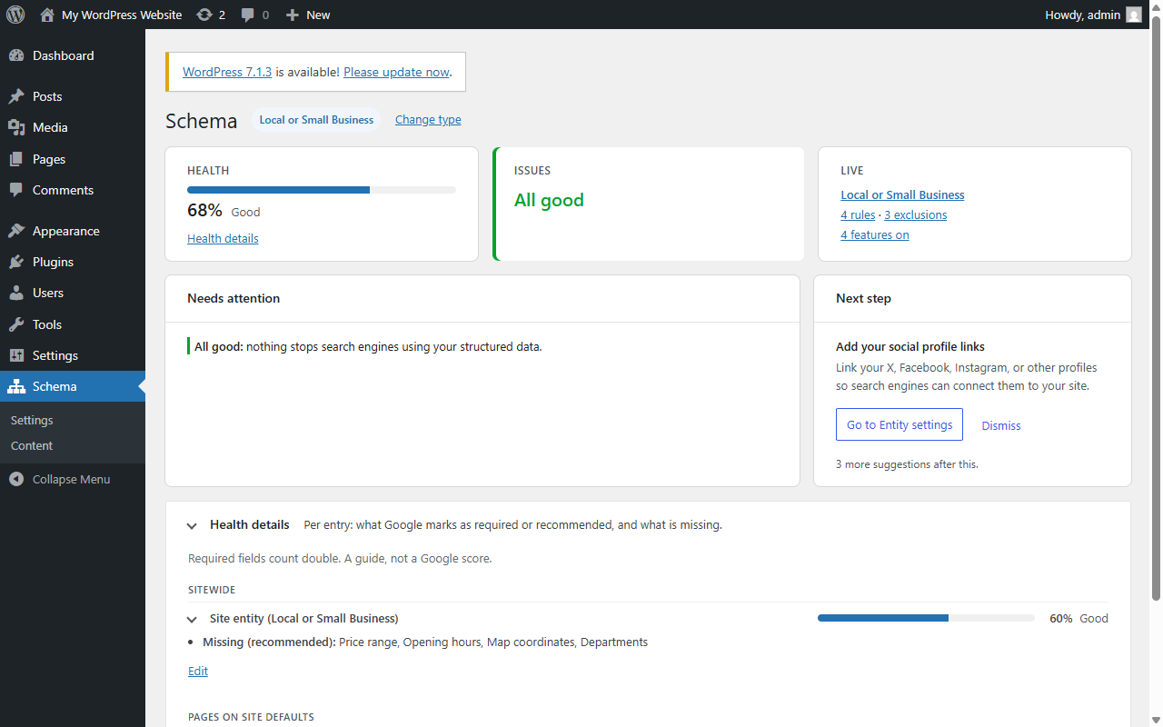Click the Go to Entity settings button
The image size is (1163, 727).
click(900, 424)
